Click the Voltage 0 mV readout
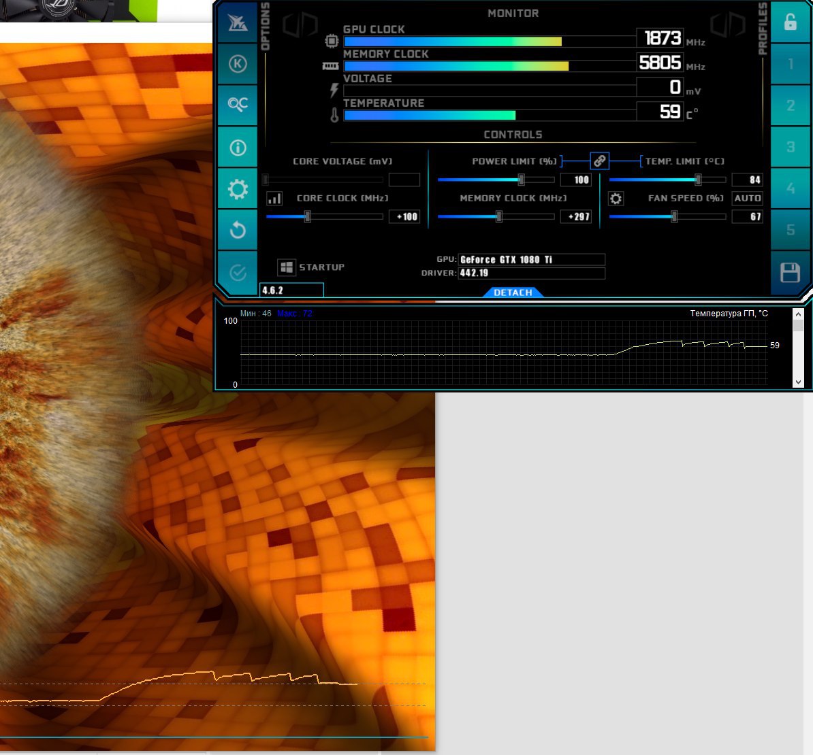 pyautogui.click(x=660, y=87)
